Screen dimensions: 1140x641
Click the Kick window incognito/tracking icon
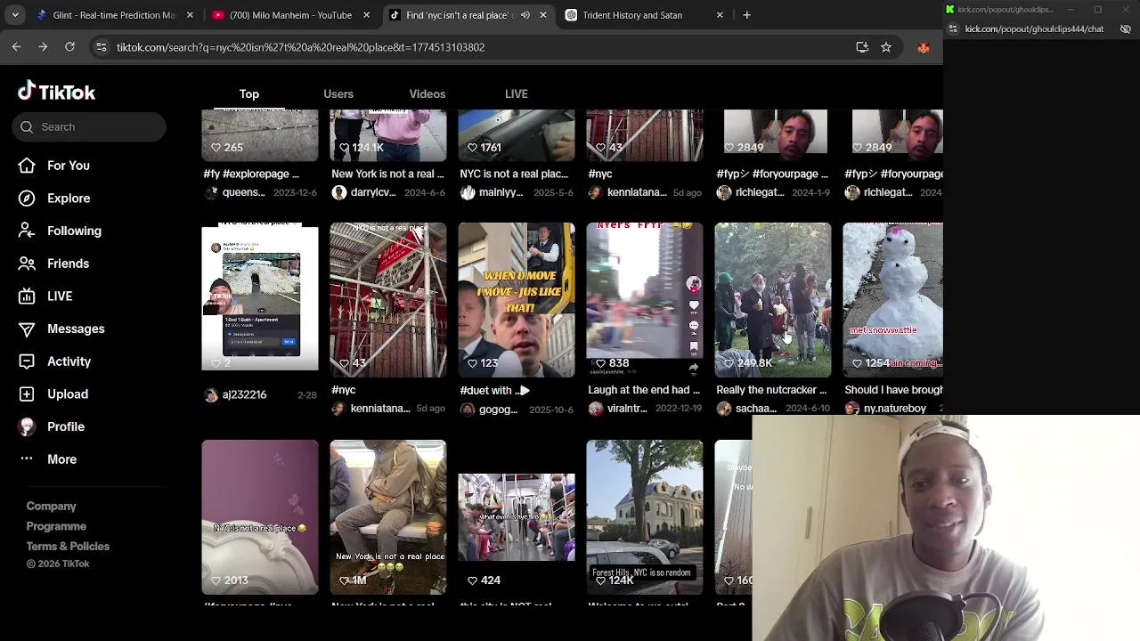1126,28
